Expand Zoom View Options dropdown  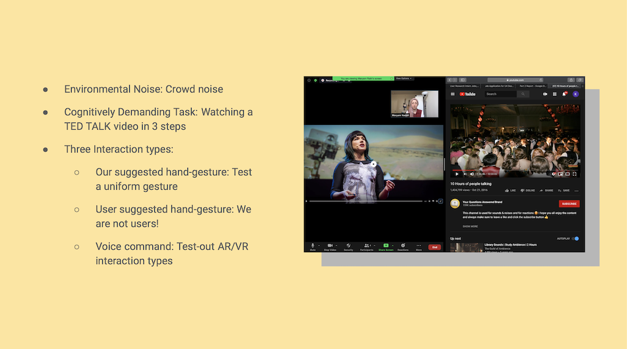pyautogui.click(x=404, y=78)
